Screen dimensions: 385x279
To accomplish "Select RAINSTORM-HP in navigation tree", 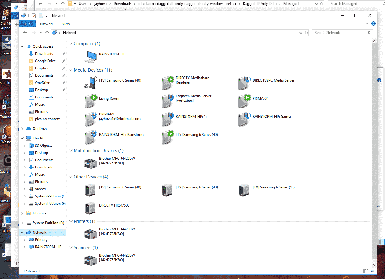I will [48, 247].
